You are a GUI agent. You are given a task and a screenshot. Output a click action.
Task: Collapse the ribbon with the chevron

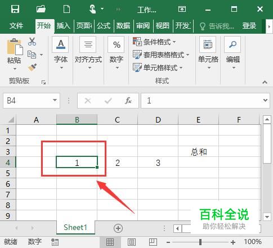click(265, 82)
